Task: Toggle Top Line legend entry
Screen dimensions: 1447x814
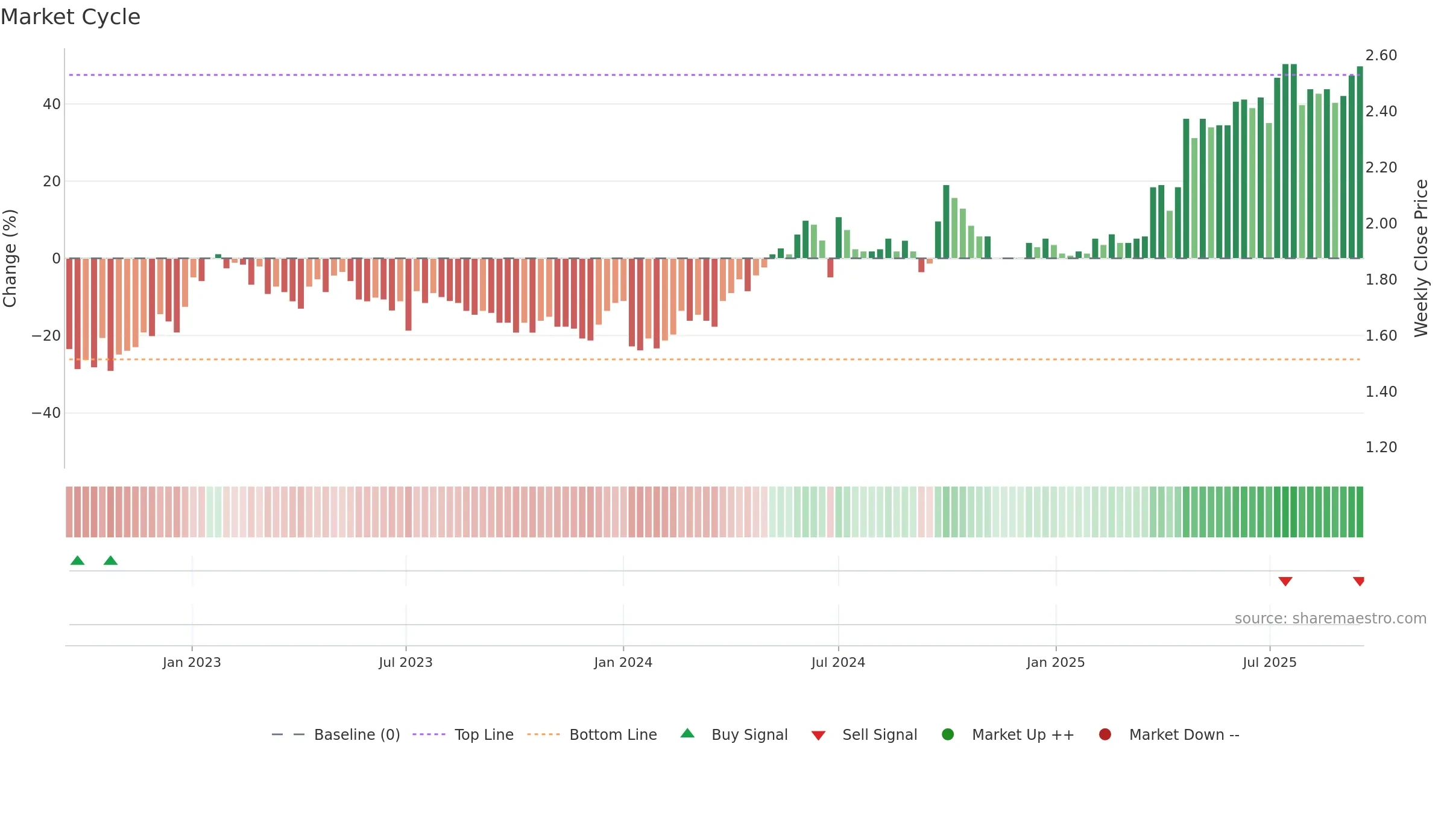Action: pyautogui.click(x=463, y=734)
